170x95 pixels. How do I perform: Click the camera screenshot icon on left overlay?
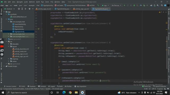pyautogui.click(x=2, y=42)
